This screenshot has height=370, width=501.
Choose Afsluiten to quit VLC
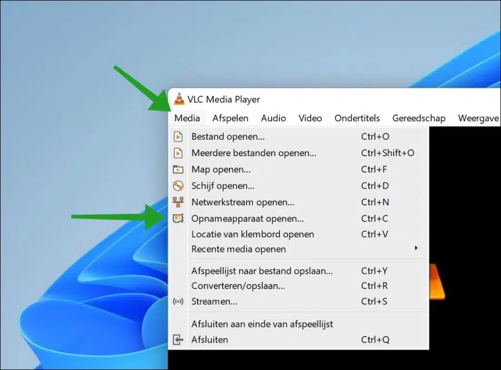click(x=298, y=339)
